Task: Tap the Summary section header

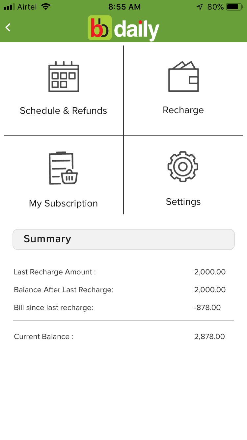Action: (123, 239)
